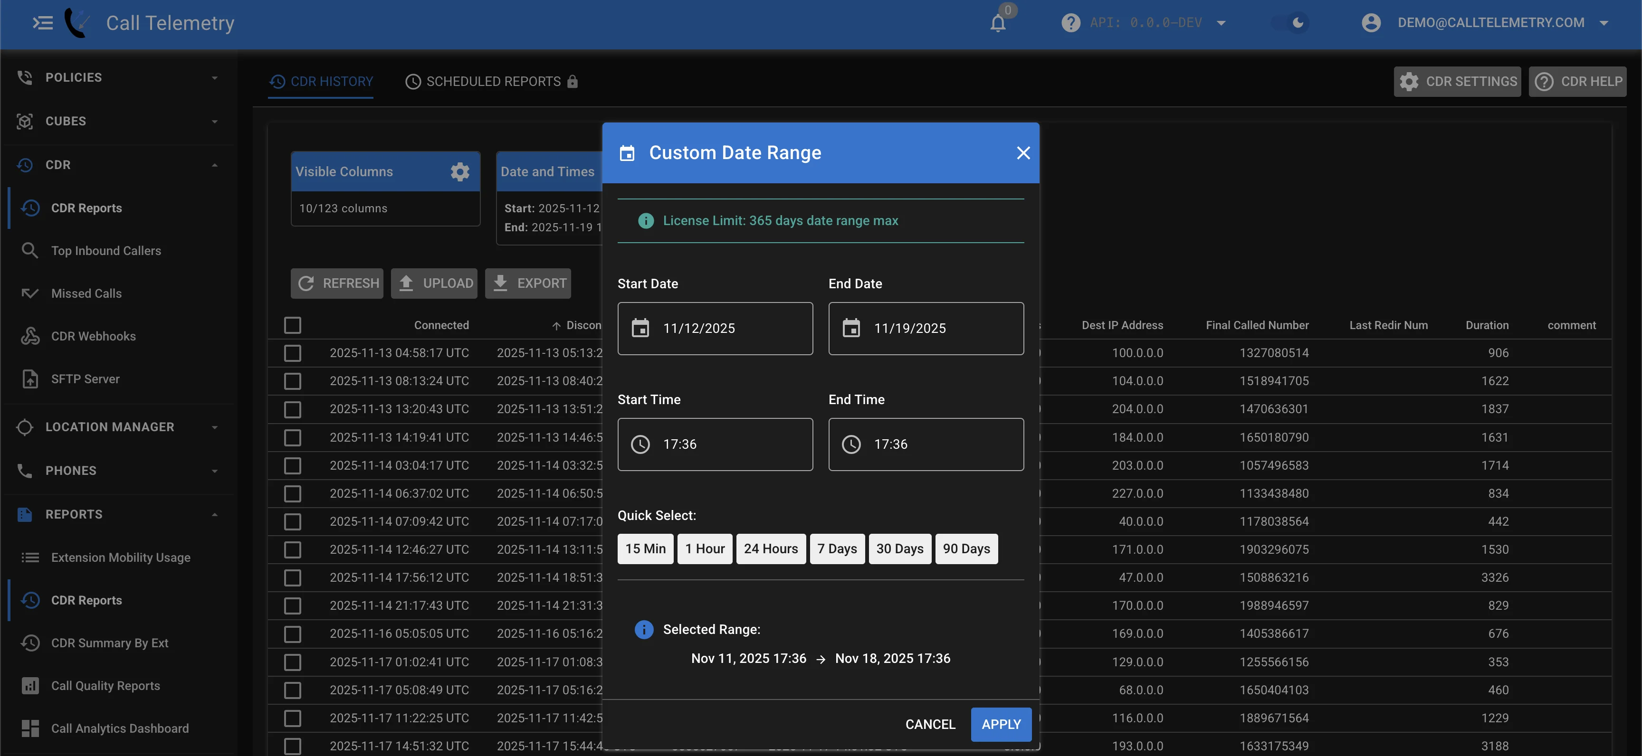The width and height of the screenshot is (1642, 756).
Task: Click Location Manager target icon
Action: 25,427
